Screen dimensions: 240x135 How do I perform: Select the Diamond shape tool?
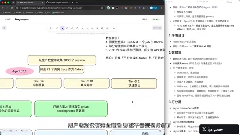tap(72, 28)
